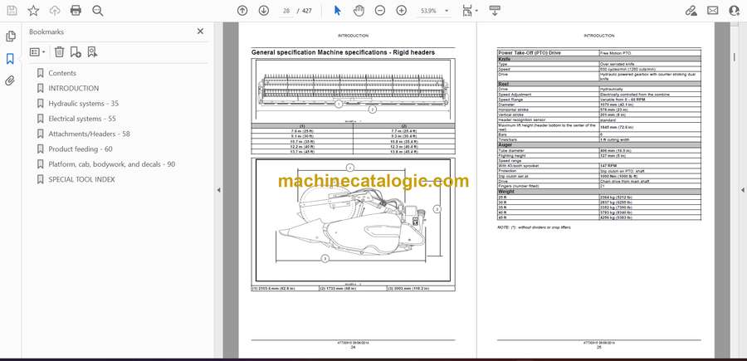This screenshot has height=361, width=747.
Task: Go to the previous page arrow
Action: click(x=242, y=11)
